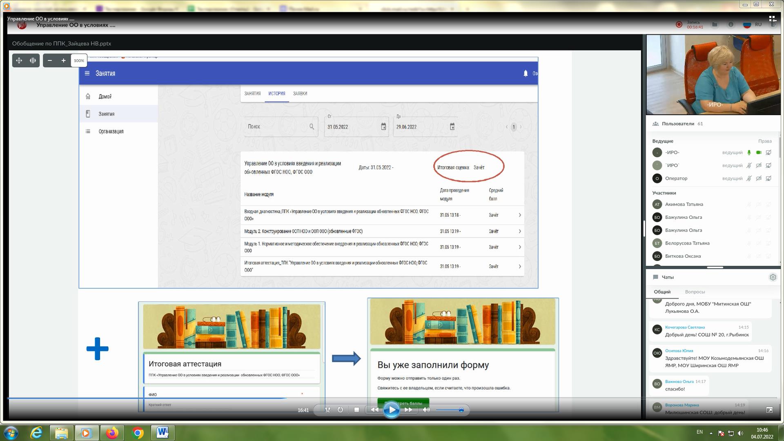784x441 pixels.
Task: Open the files folder icon in header
Action: [x=715, y=24]
